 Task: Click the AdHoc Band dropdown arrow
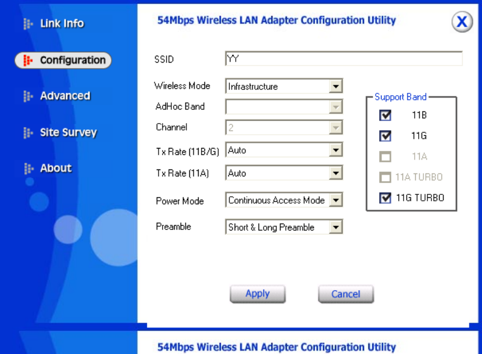click(336, 107)
